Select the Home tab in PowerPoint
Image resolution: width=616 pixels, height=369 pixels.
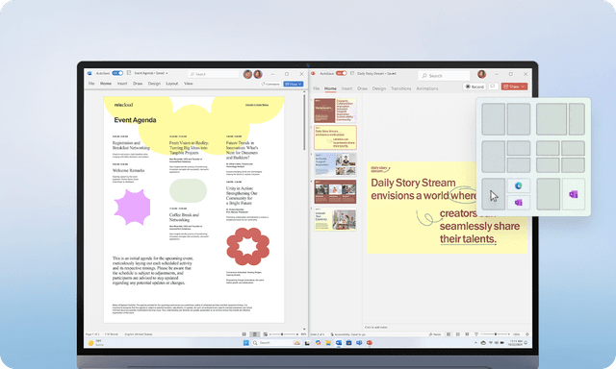click(x=330, y=88)
